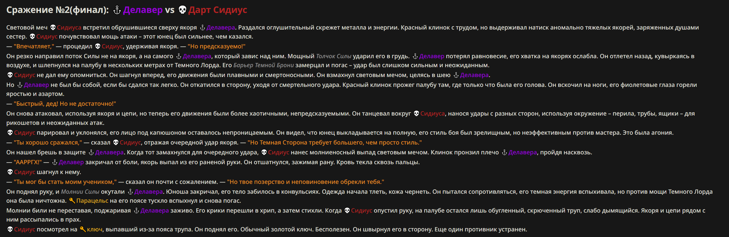The width and height of the screenshot is (729, 237).
Task: Click the shout "ААРРГХ!"
Action: tap(28, 162)
